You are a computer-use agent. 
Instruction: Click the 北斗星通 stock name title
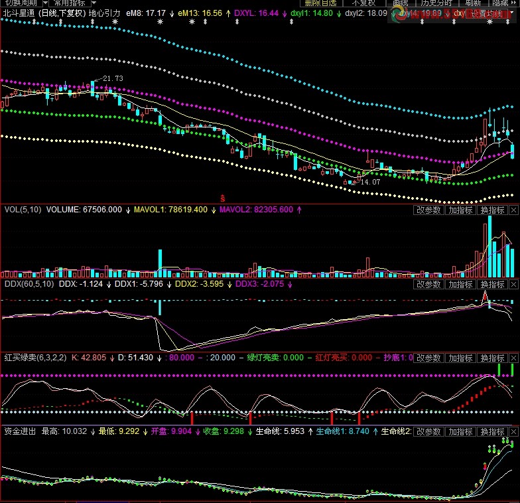(19, 13)
